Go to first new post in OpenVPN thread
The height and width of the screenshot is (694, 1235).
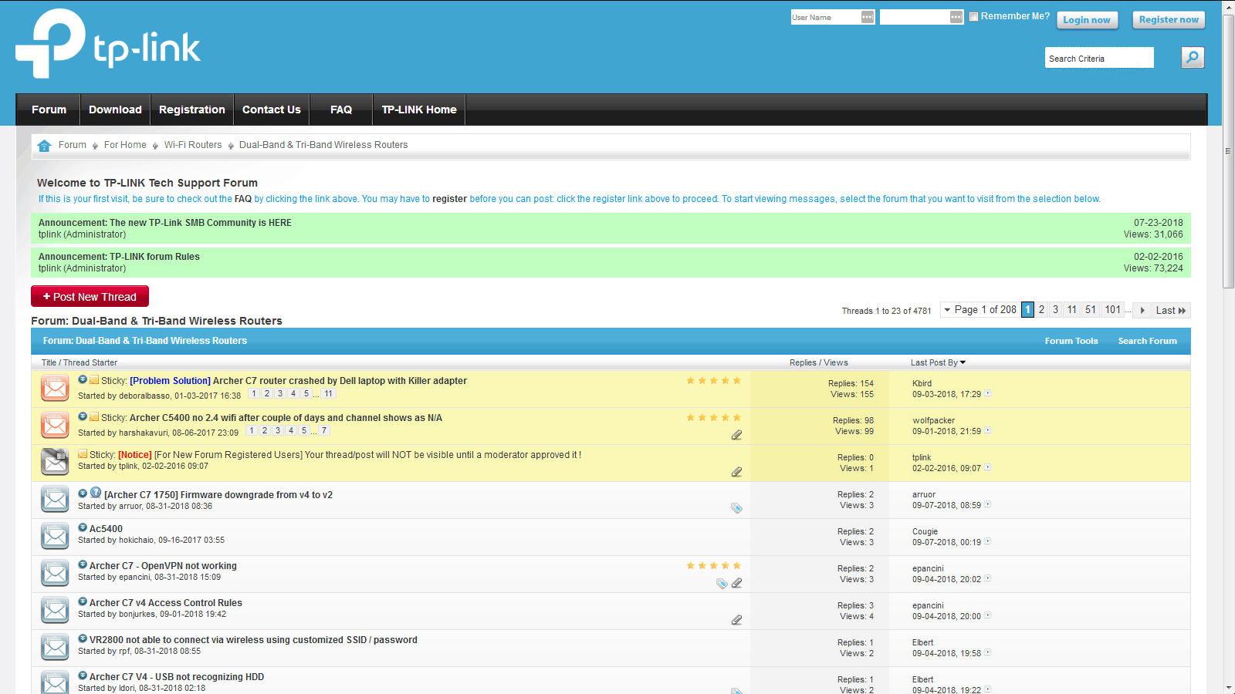pos(83,564)
